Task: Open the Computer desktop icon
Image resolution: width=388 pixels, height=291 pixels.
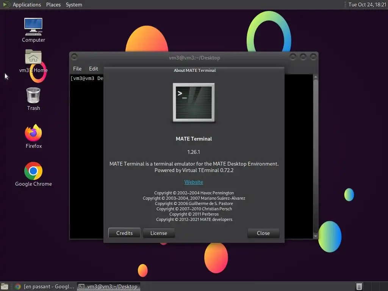Action: click(33, 30)
